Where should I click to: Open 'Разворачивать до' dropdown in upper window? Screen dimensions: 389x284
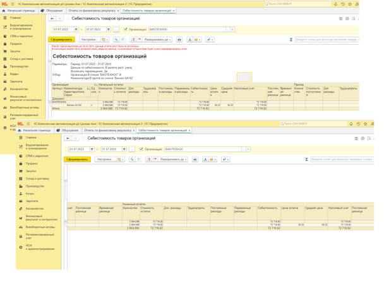[x=158, y=39]
